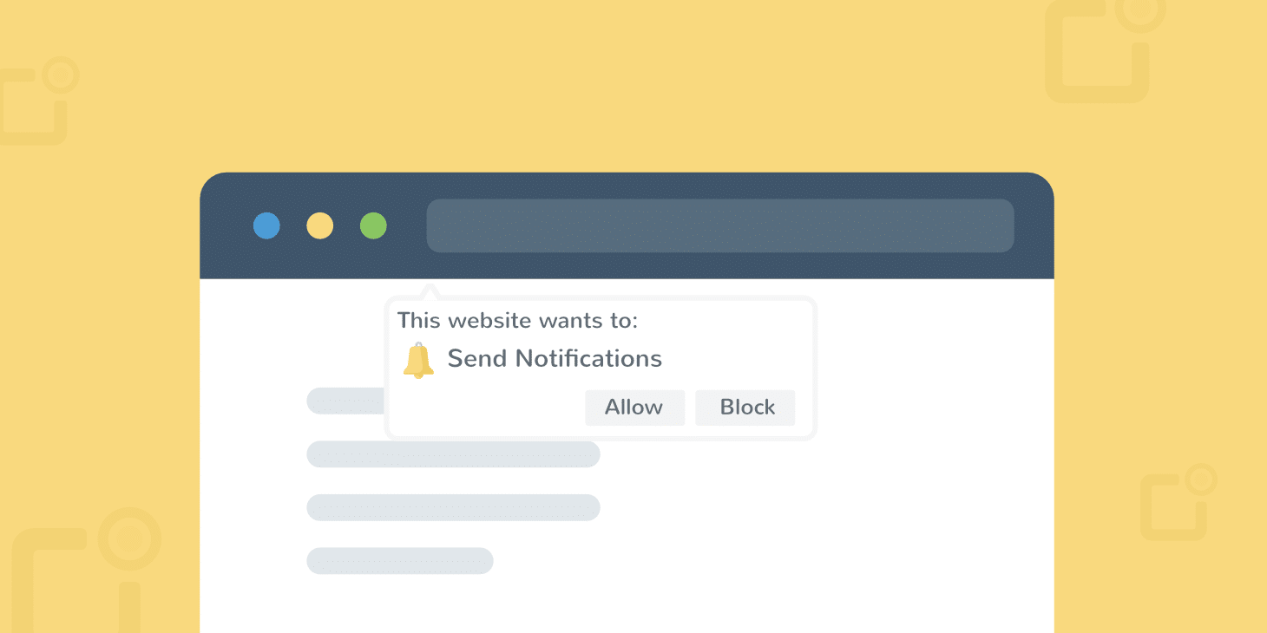
Task: Click the blue window control dot
Action: pyautogui.click(x=266, y=226)
